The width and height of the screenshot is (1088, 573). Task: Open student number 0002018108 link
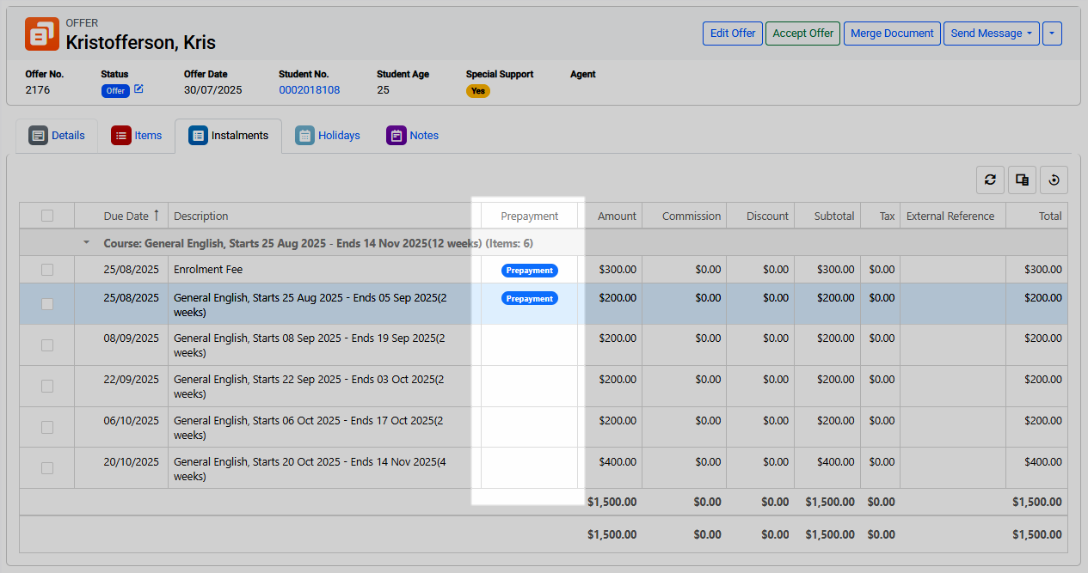pyautogui.click(x=309, y=90)
